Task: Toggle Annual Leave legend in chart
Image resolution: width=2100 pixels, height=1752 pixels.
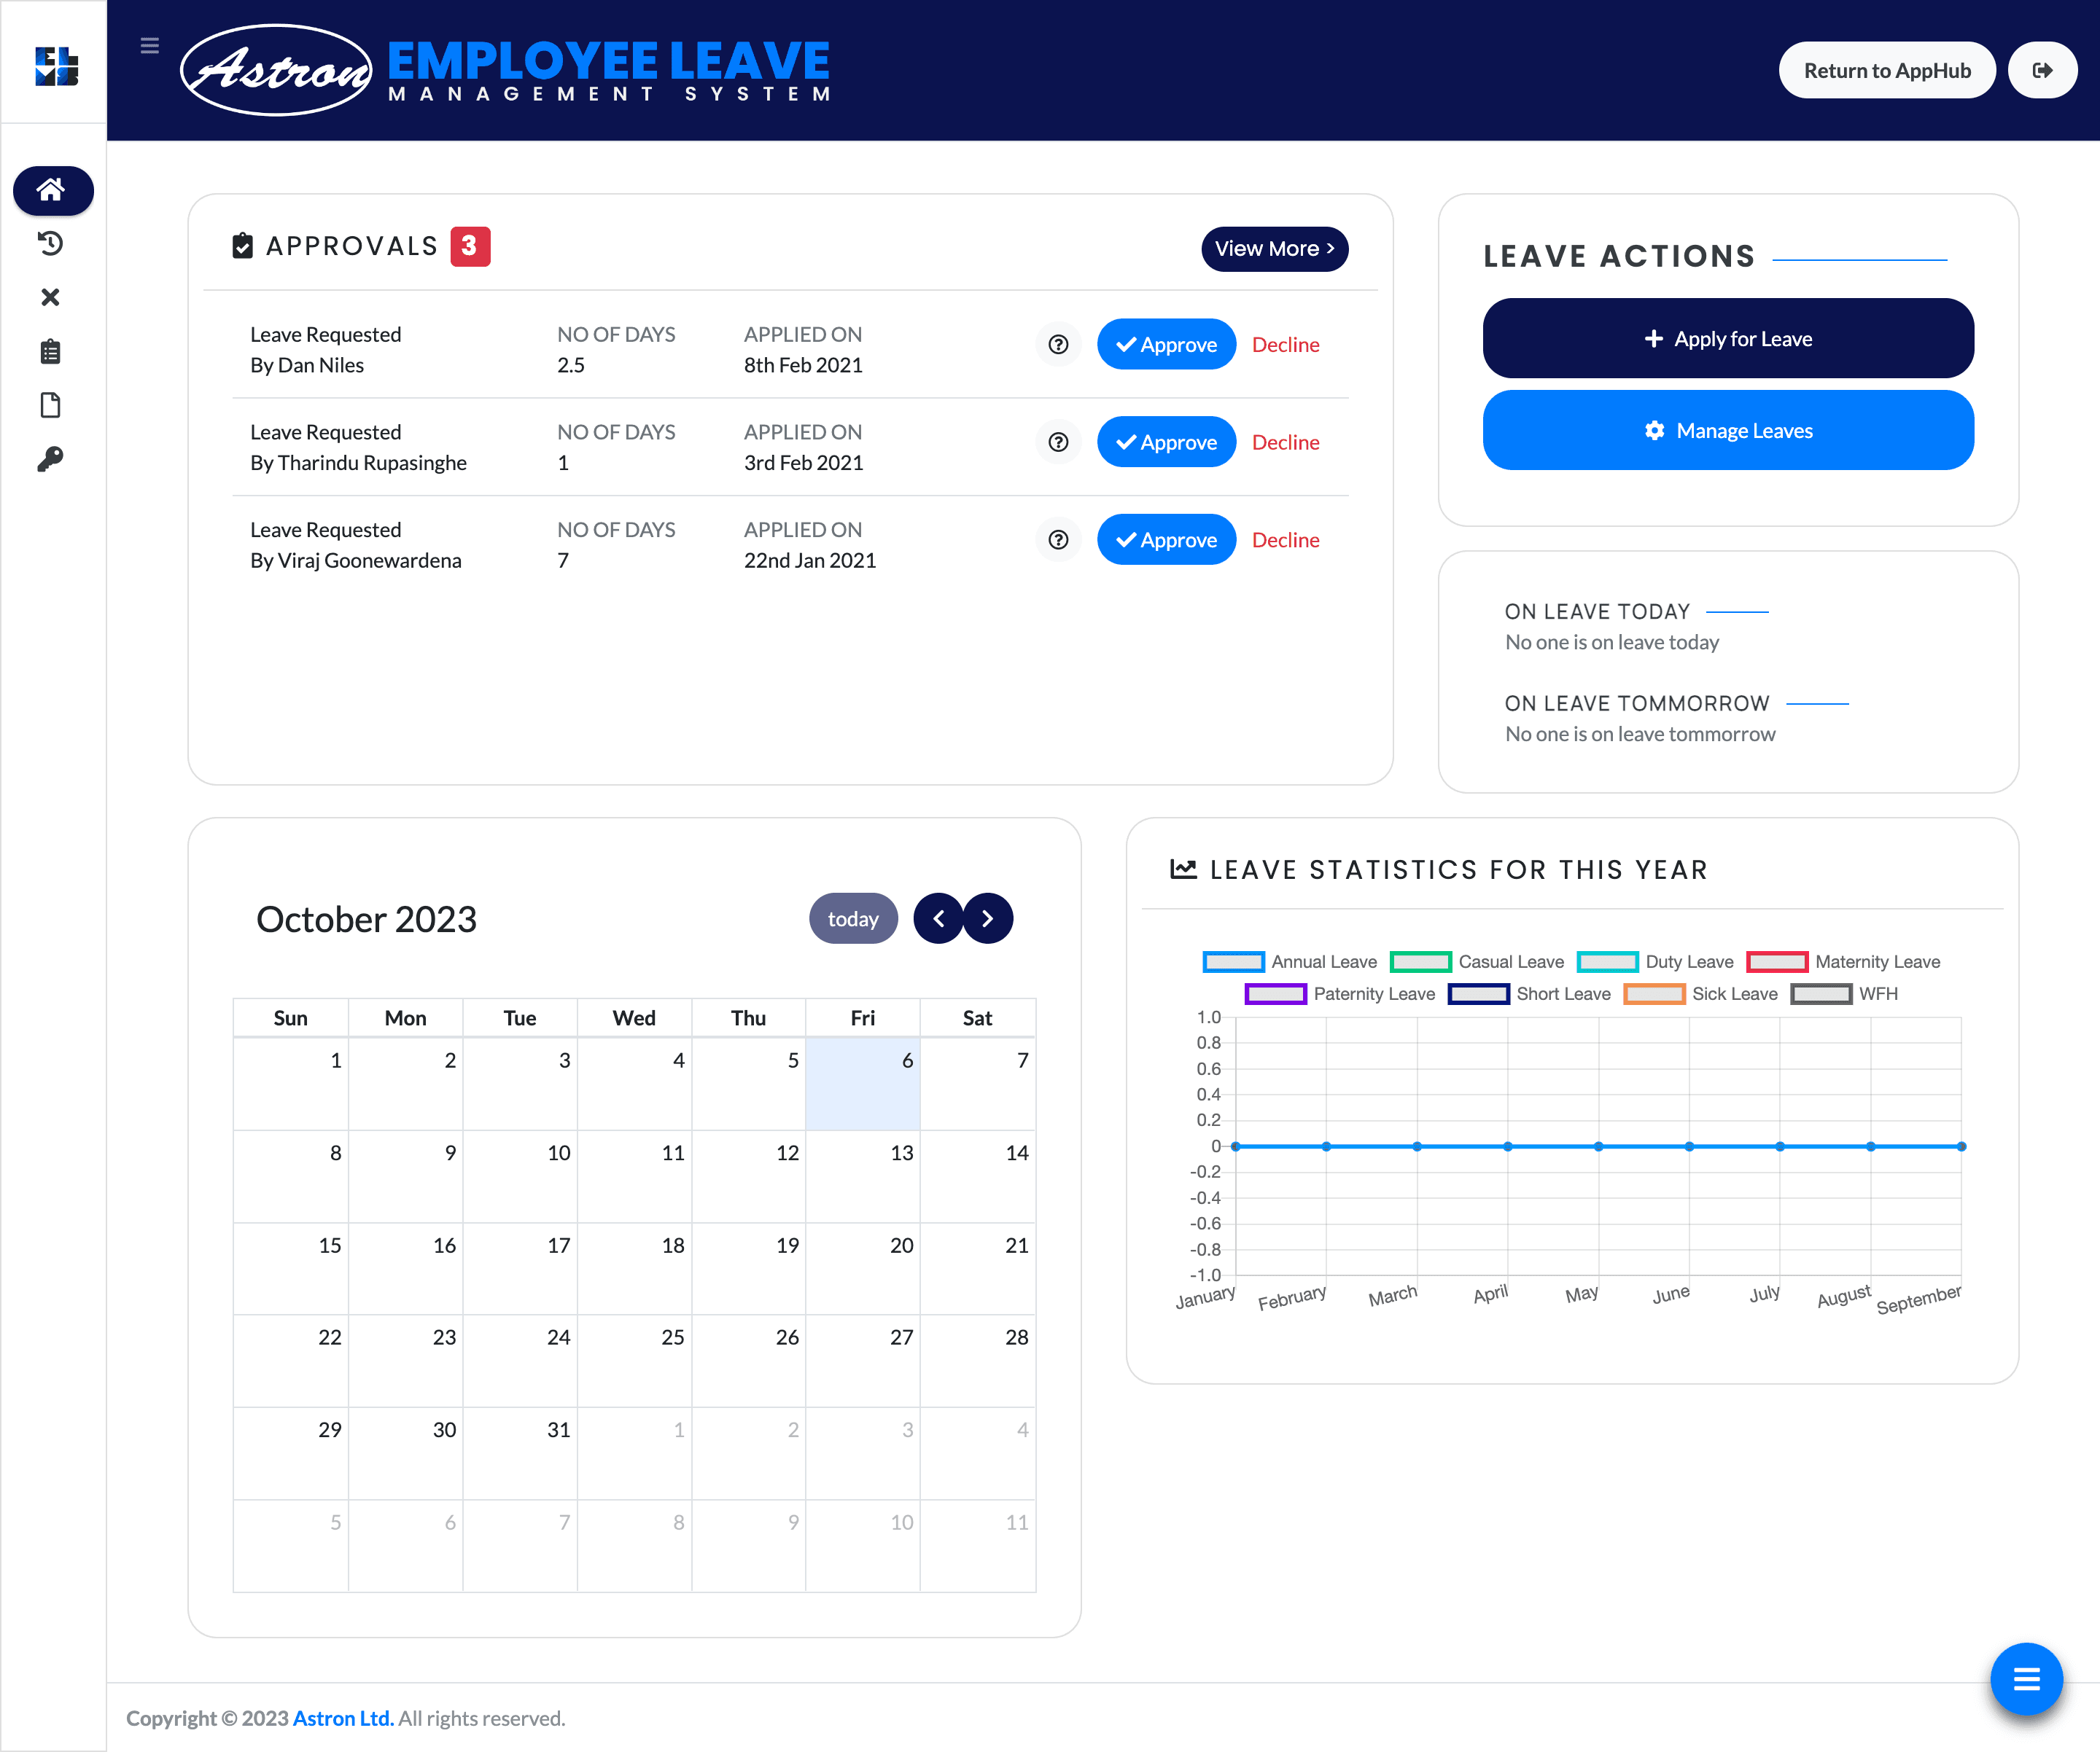Action: pyautogui.click(x=1290, y=961)
